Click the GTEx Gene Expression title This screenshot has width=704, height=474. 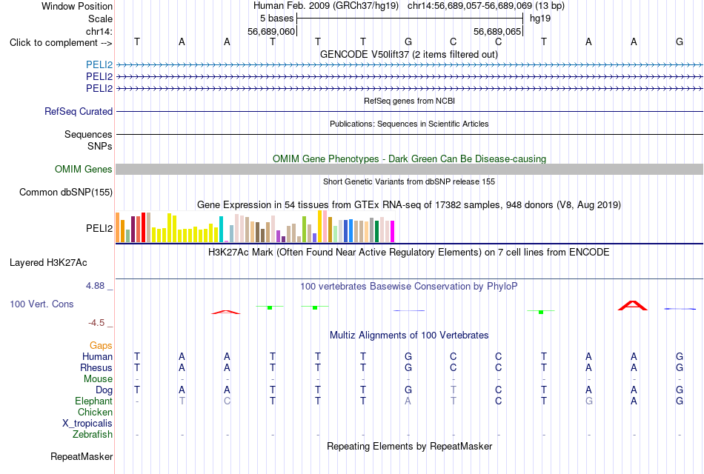409,205
